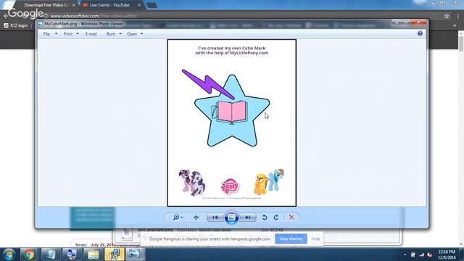
Task: Hide the Google Hangouts sharing notice
Action: coord(315,239)
